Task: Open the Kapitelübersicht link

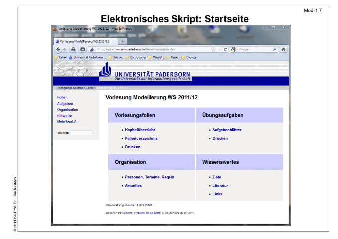Action: tap(140, 130)
